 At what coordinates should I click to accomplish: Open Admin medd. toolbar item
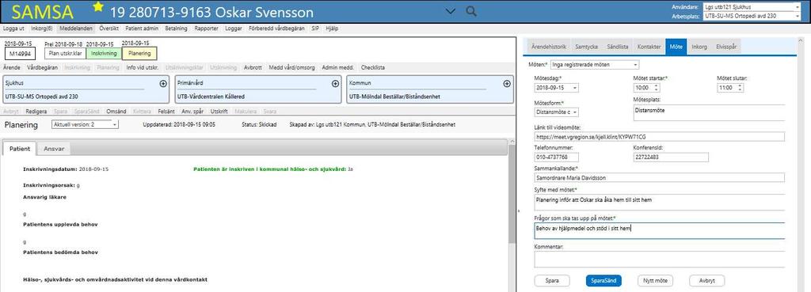[337, 67]
